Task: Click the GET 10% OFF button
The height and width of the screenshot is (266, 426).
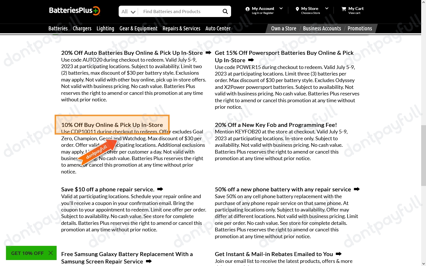Action: (x=27, y=253)
